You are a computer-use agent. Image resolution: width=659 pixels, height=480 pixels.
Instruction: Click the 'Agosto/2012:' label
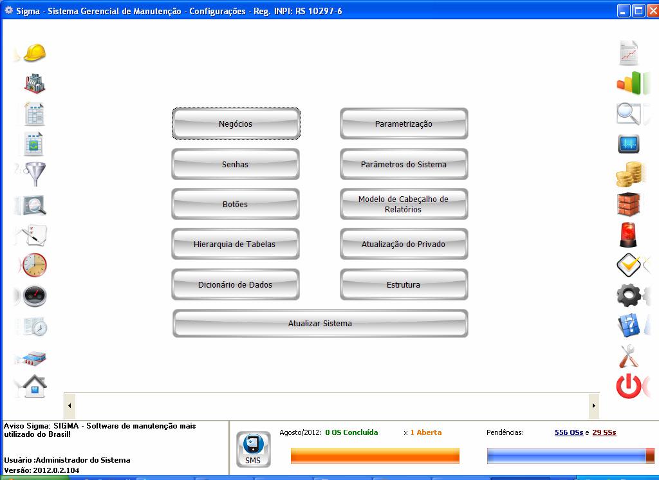point(301,432)
